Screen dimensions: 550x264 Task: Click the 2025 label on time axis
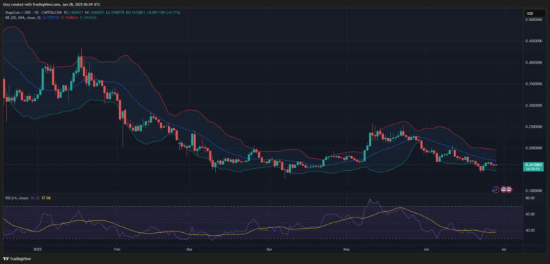click(37, 249)
